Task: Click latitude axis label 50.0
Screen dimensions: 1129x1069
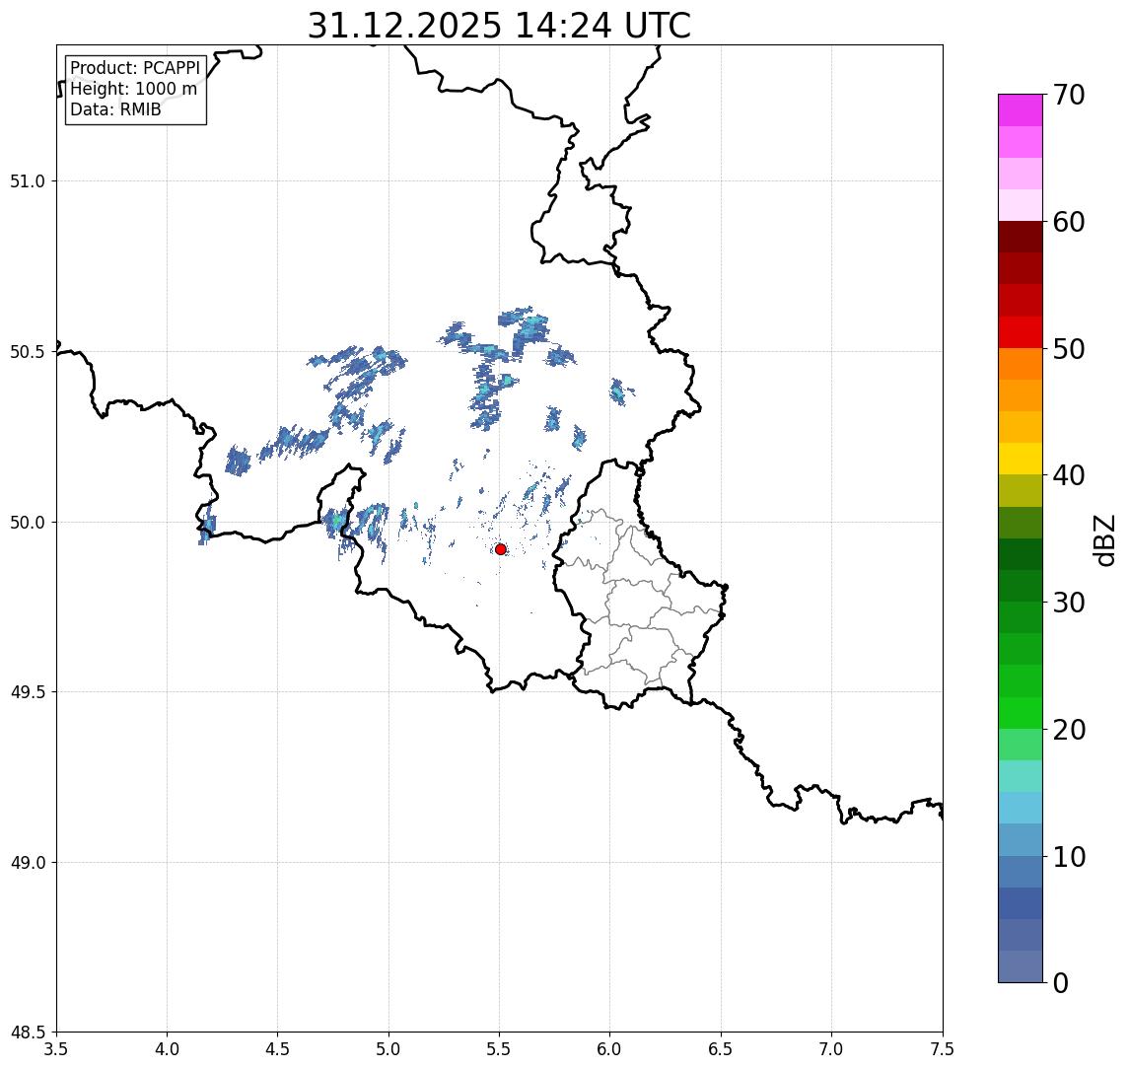Action: coord(28,523)
